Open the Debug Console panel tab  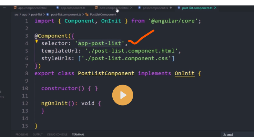tap(57, 134)
